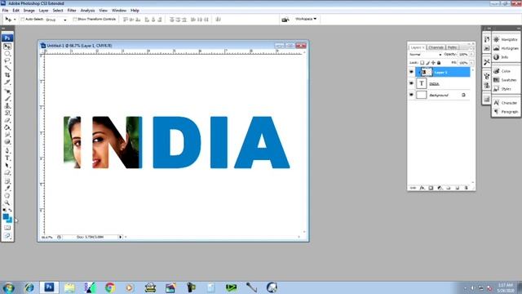
Task: Enable Show Transform Controls checkbox
Action: [74, 20]
